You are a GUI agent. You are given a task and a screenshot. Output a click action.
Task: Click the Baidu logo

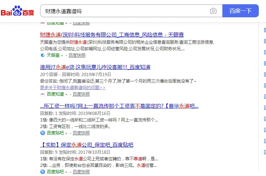pyautogui.click(x=18, y=11)
